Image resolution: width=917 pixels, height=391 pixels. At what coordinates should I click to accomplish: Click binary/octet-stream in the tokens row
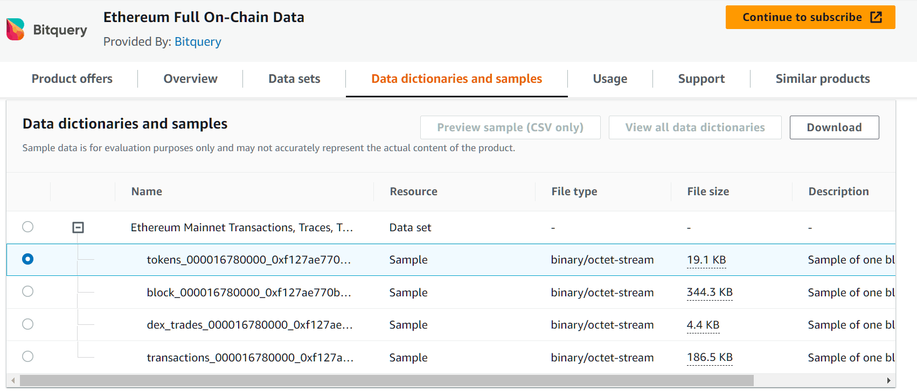[602, 260]
